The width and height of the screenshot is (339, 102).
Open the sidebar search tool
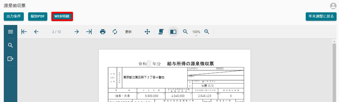coord(11,45)
